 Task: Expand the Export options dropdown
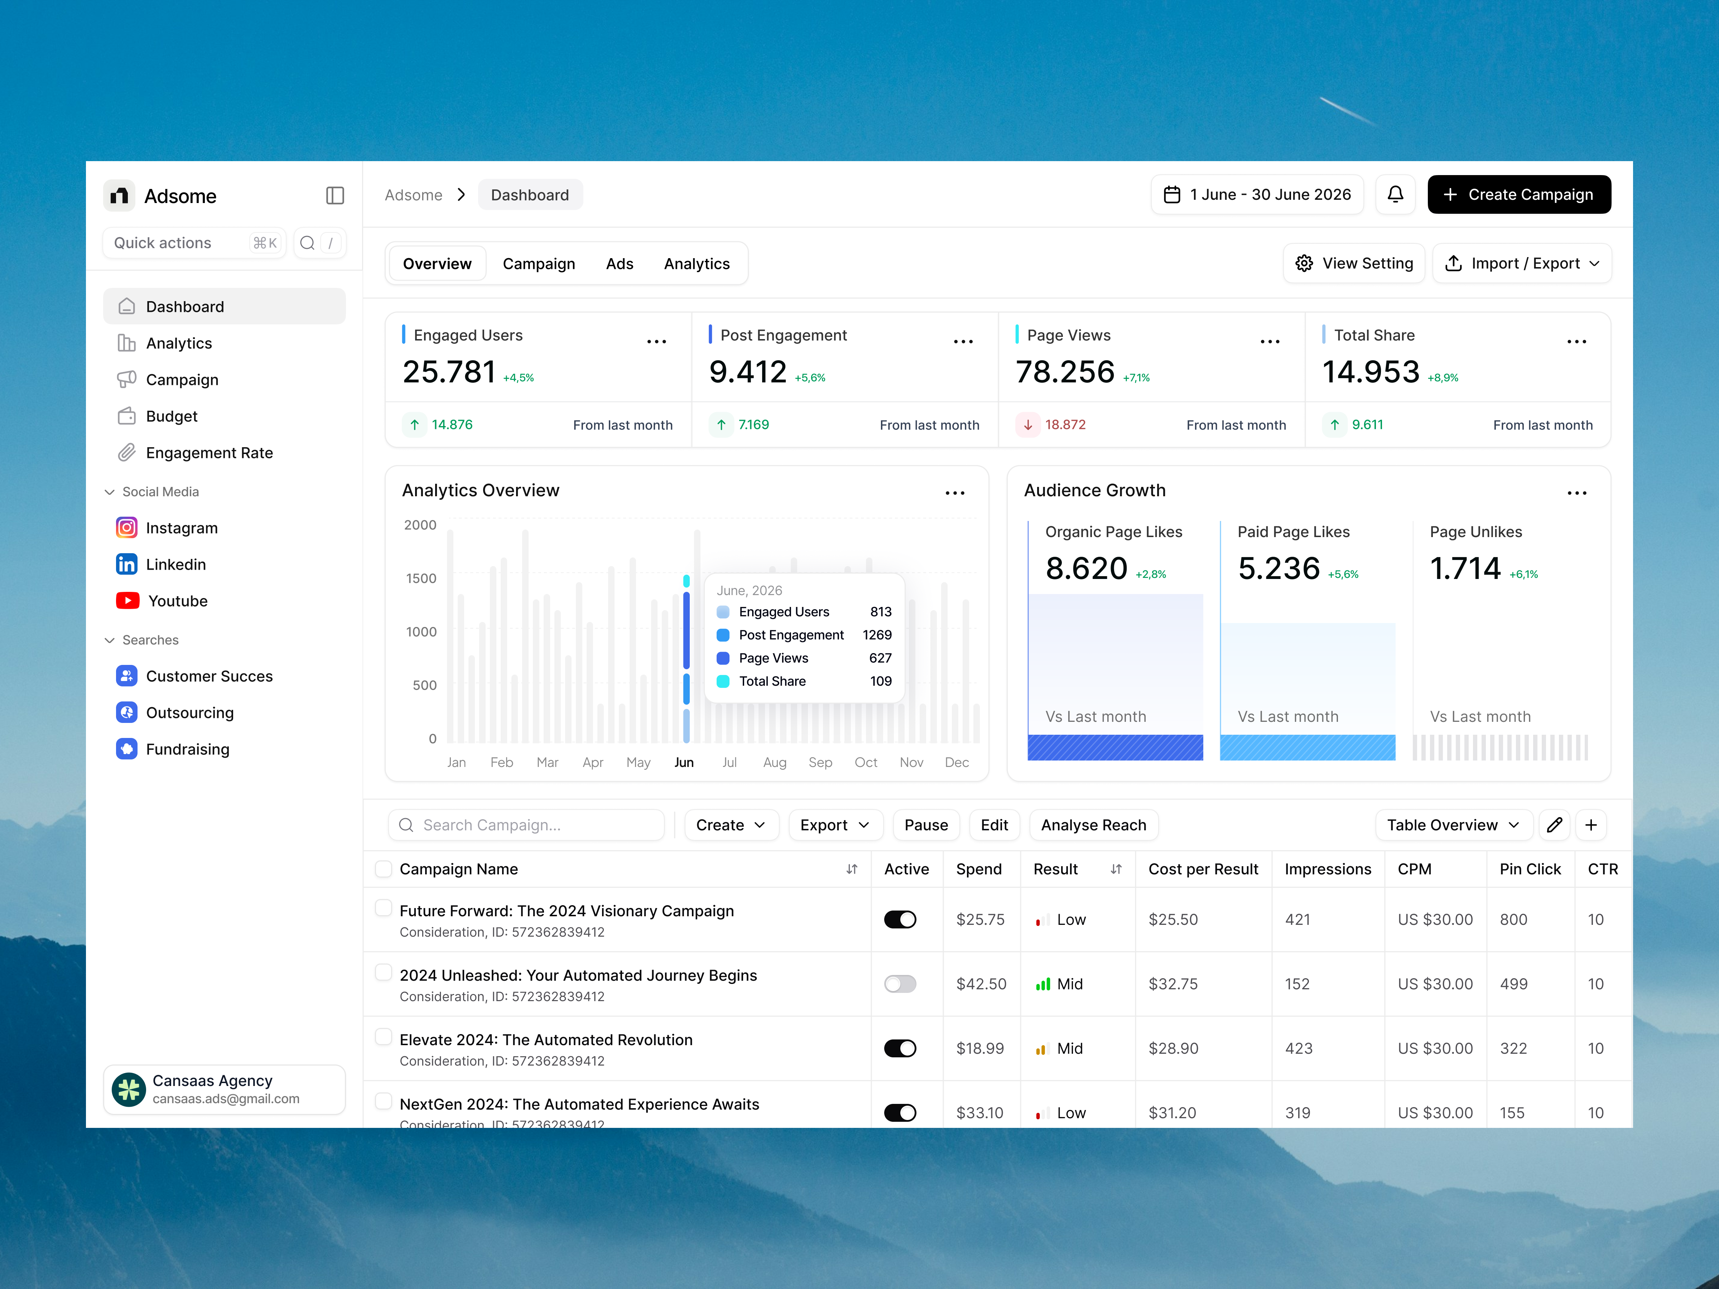835,824
